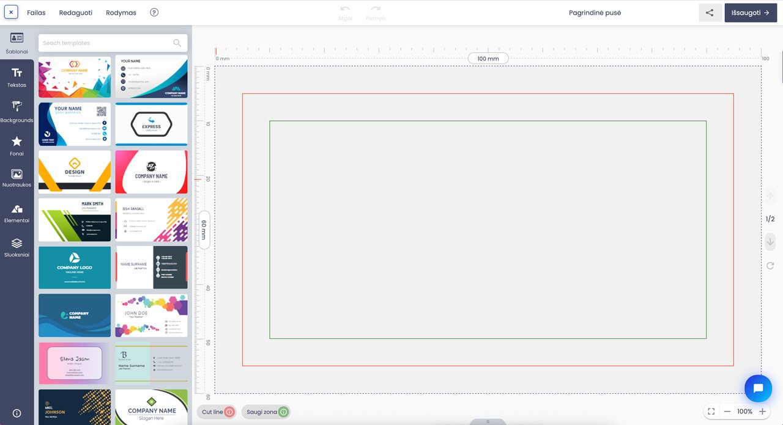Open the Nuotraukos images panel
The image size is (783, 425).
coord(17,178)
